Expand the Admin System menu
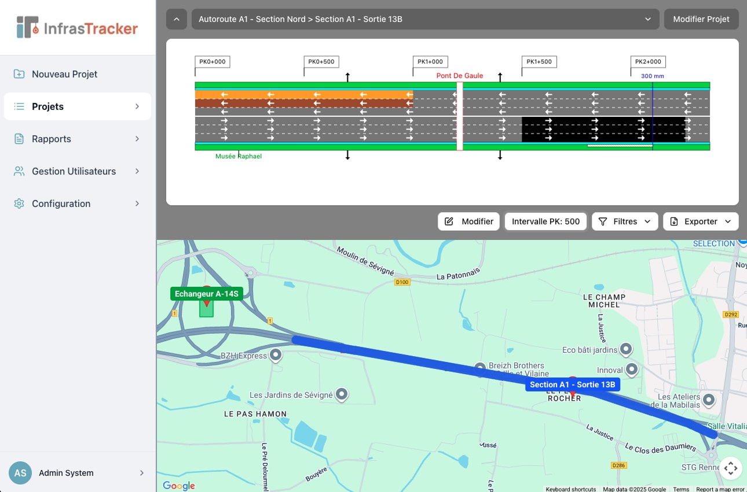The width and height of the screenshot is (747, 492). click(x=141, y=473)
